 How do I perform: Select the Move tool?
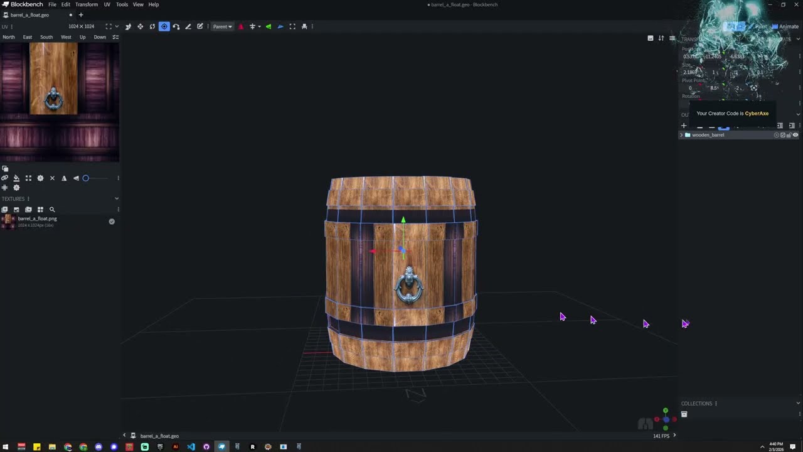click(x=128, y=26)
